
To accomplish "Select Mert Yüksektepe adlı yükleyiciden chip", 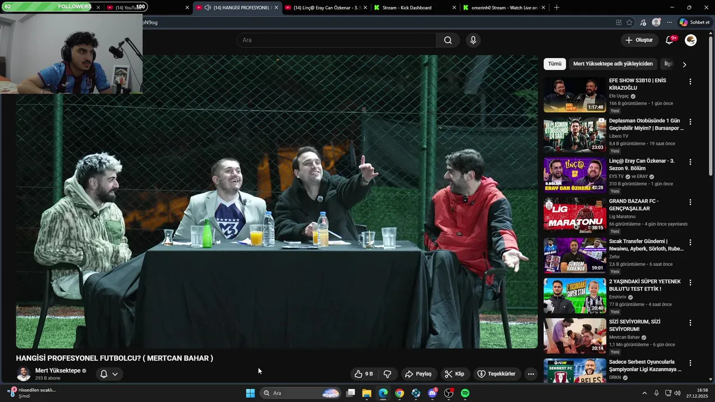I will click(x=613, y=64).
